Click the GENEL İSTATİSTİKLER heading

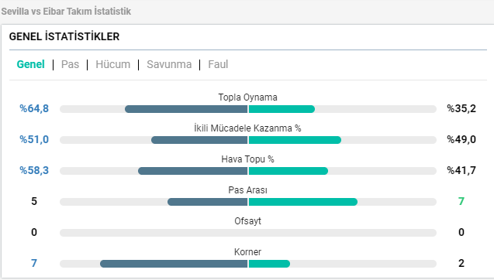point(64,36)
